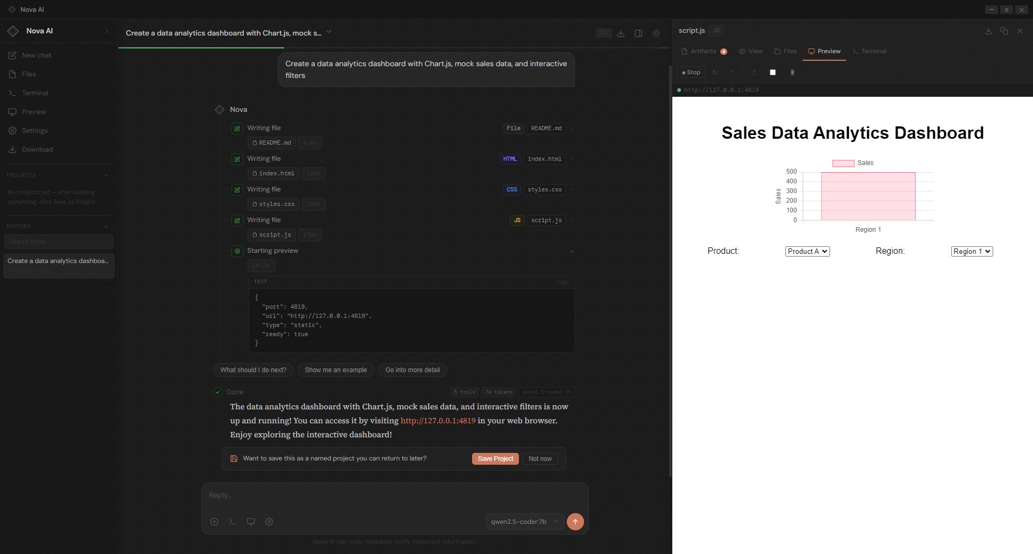The width and height of the screenshot is (1033, 554).
Task: Collapse the Starting preview step output
Action: 572,252
